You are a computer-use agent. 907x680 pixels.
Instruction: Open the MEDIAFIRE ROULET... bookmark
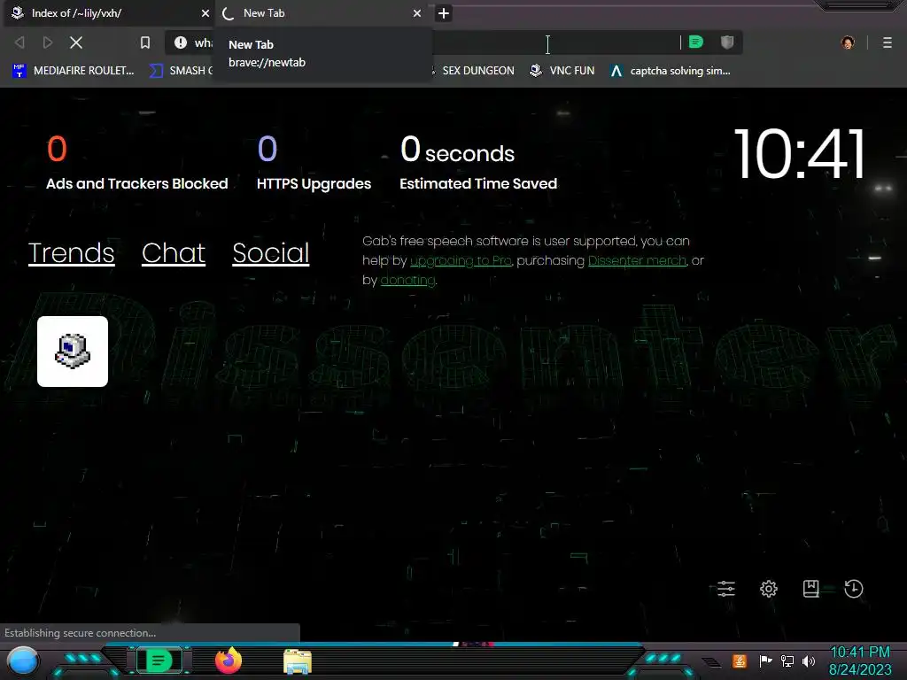(74, 71)
